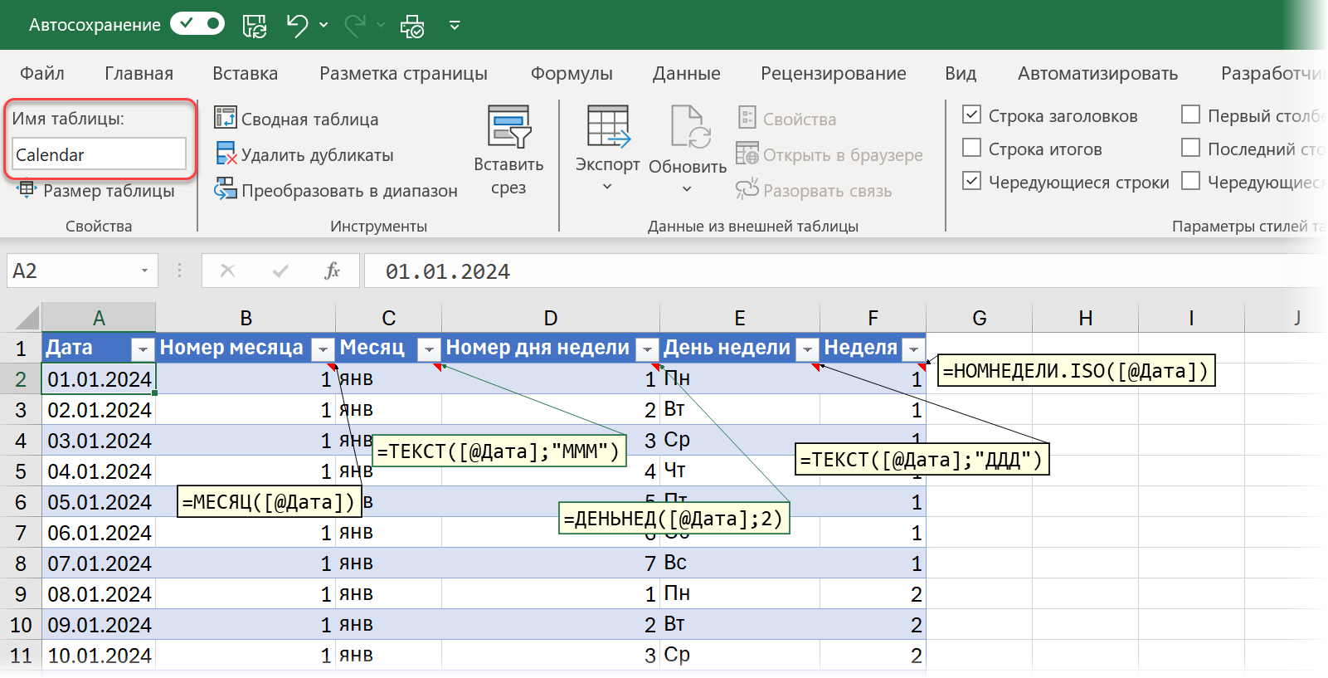The width and height of the screenshot is (1328, 678).
Task: Open the Месяц filter dropdown
Action: [429, 349]
